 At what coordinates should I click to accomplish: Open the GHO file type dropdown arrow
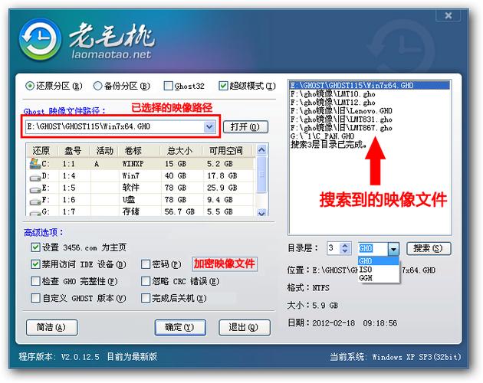pos(393,249)
